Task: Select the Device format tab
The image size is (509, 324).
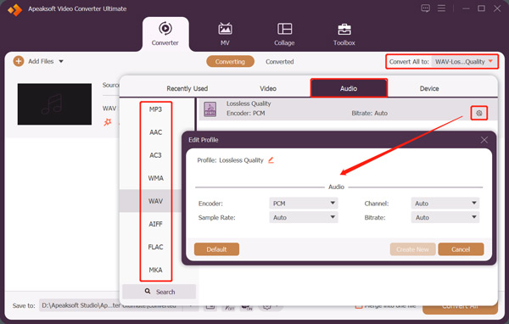Action: point(429,88)
